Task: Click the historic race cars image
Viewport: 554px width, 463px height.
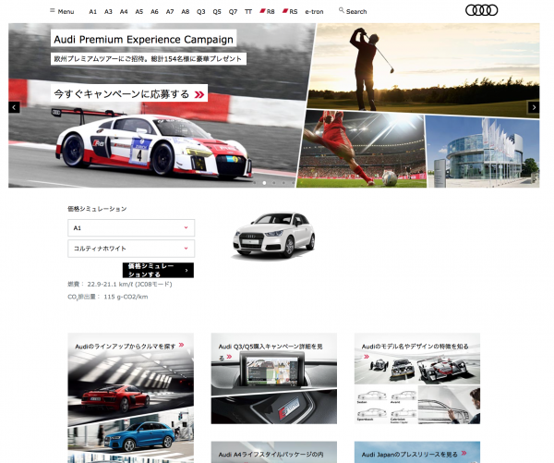Action: pos(417,370)
